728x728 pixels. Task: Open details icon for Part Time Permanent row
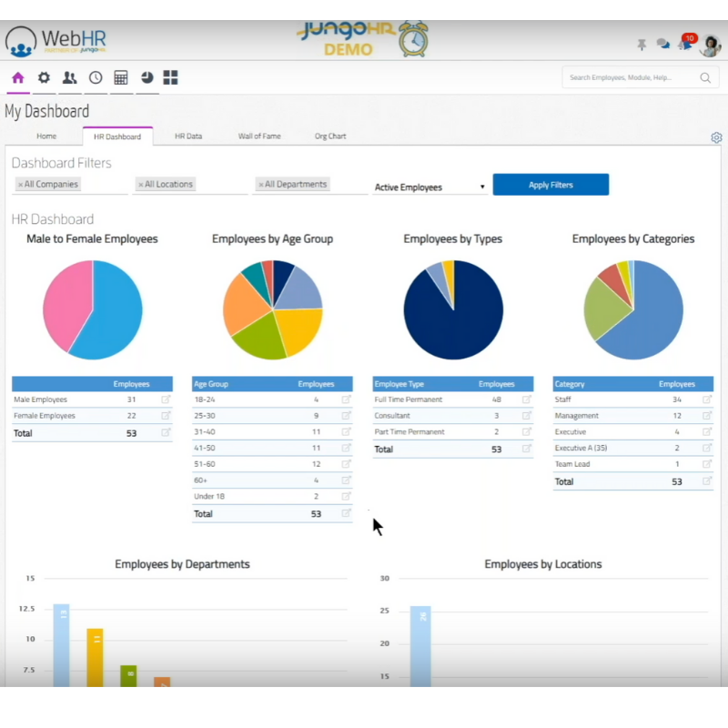(527, 431)
